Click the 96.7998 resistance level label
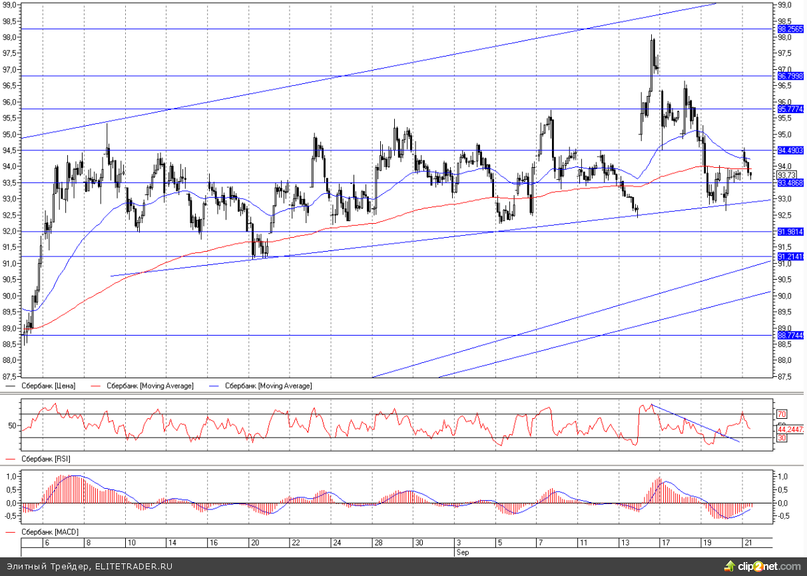807x576 pixels. tap(790, 77)
